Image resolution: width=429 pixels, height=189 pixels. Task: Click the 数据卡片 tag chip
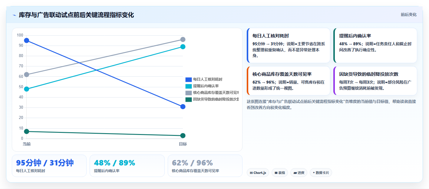point(321,173)
